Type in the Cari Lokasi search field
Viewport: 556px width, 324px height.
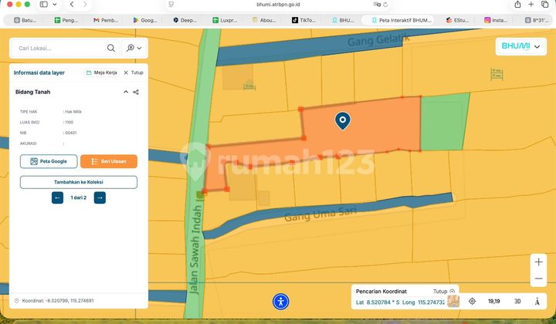click(x=58, y=48)
